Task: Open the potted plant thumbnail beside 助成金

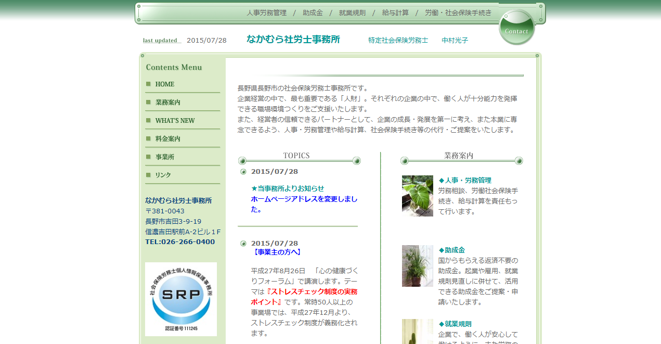Action: (x=417, y=265)
